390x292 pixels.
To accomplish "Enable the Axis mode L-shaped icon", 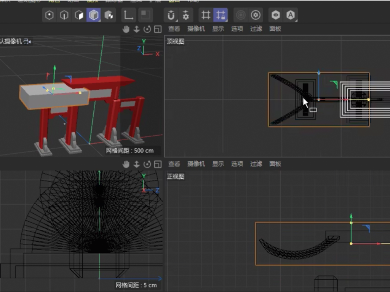I will tap(129, 15).
